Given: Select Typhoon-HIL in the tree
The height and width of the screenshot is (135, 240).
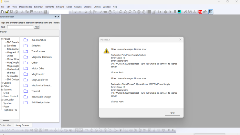Looking at the screenshot, I should pyautogui.click(x=10, y=110).
